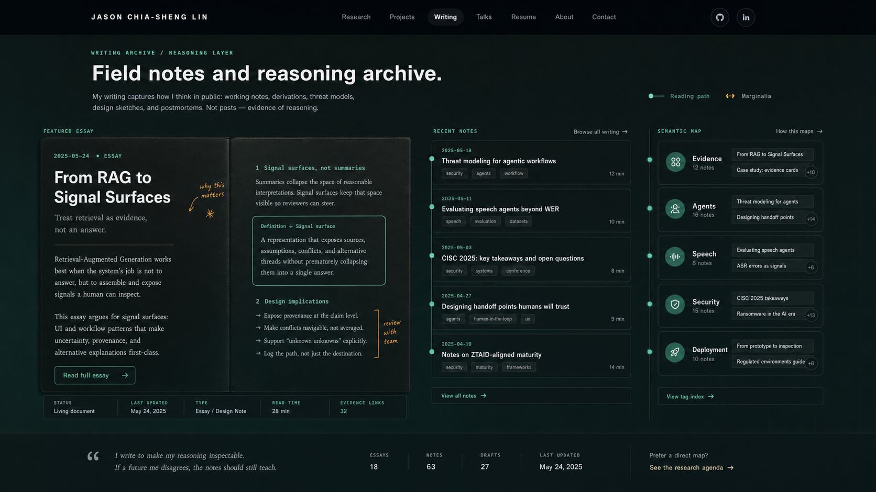The width and height of the screenshot is (876, 492).
Task: Click the Marginalia legend icon
Action: tap(730, 96)
